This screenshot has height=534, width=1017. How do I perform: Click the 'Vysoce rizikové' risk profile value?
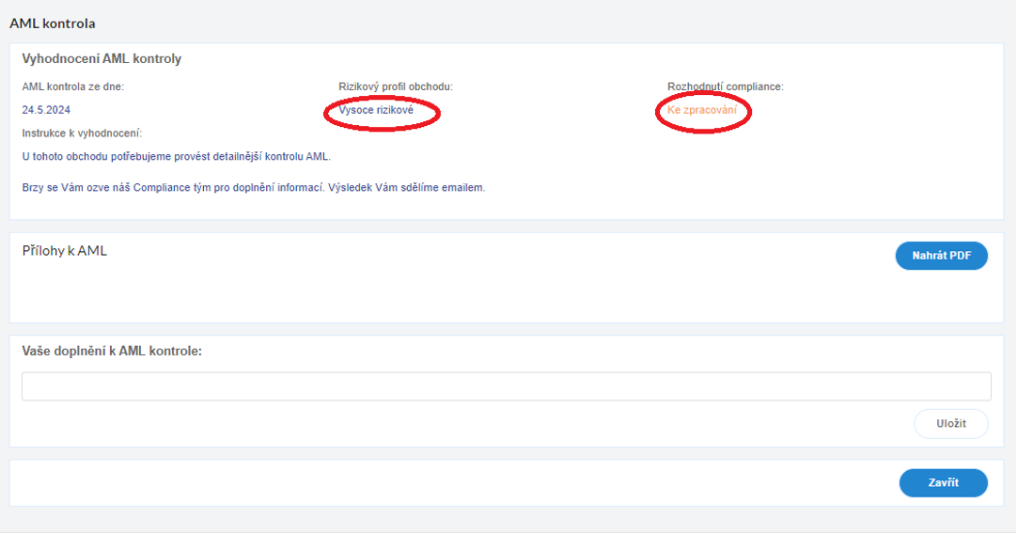pyautogui.click(x=376, y=110)
